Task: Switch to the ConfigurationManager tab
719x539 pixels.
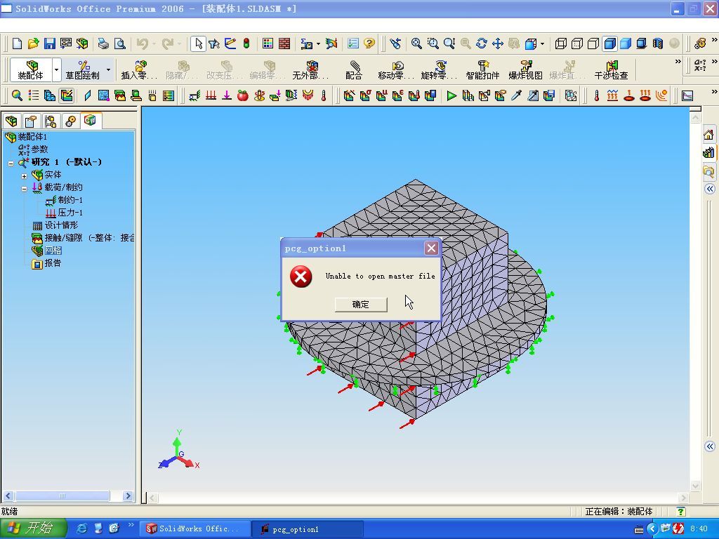Action: pos(50,121)
